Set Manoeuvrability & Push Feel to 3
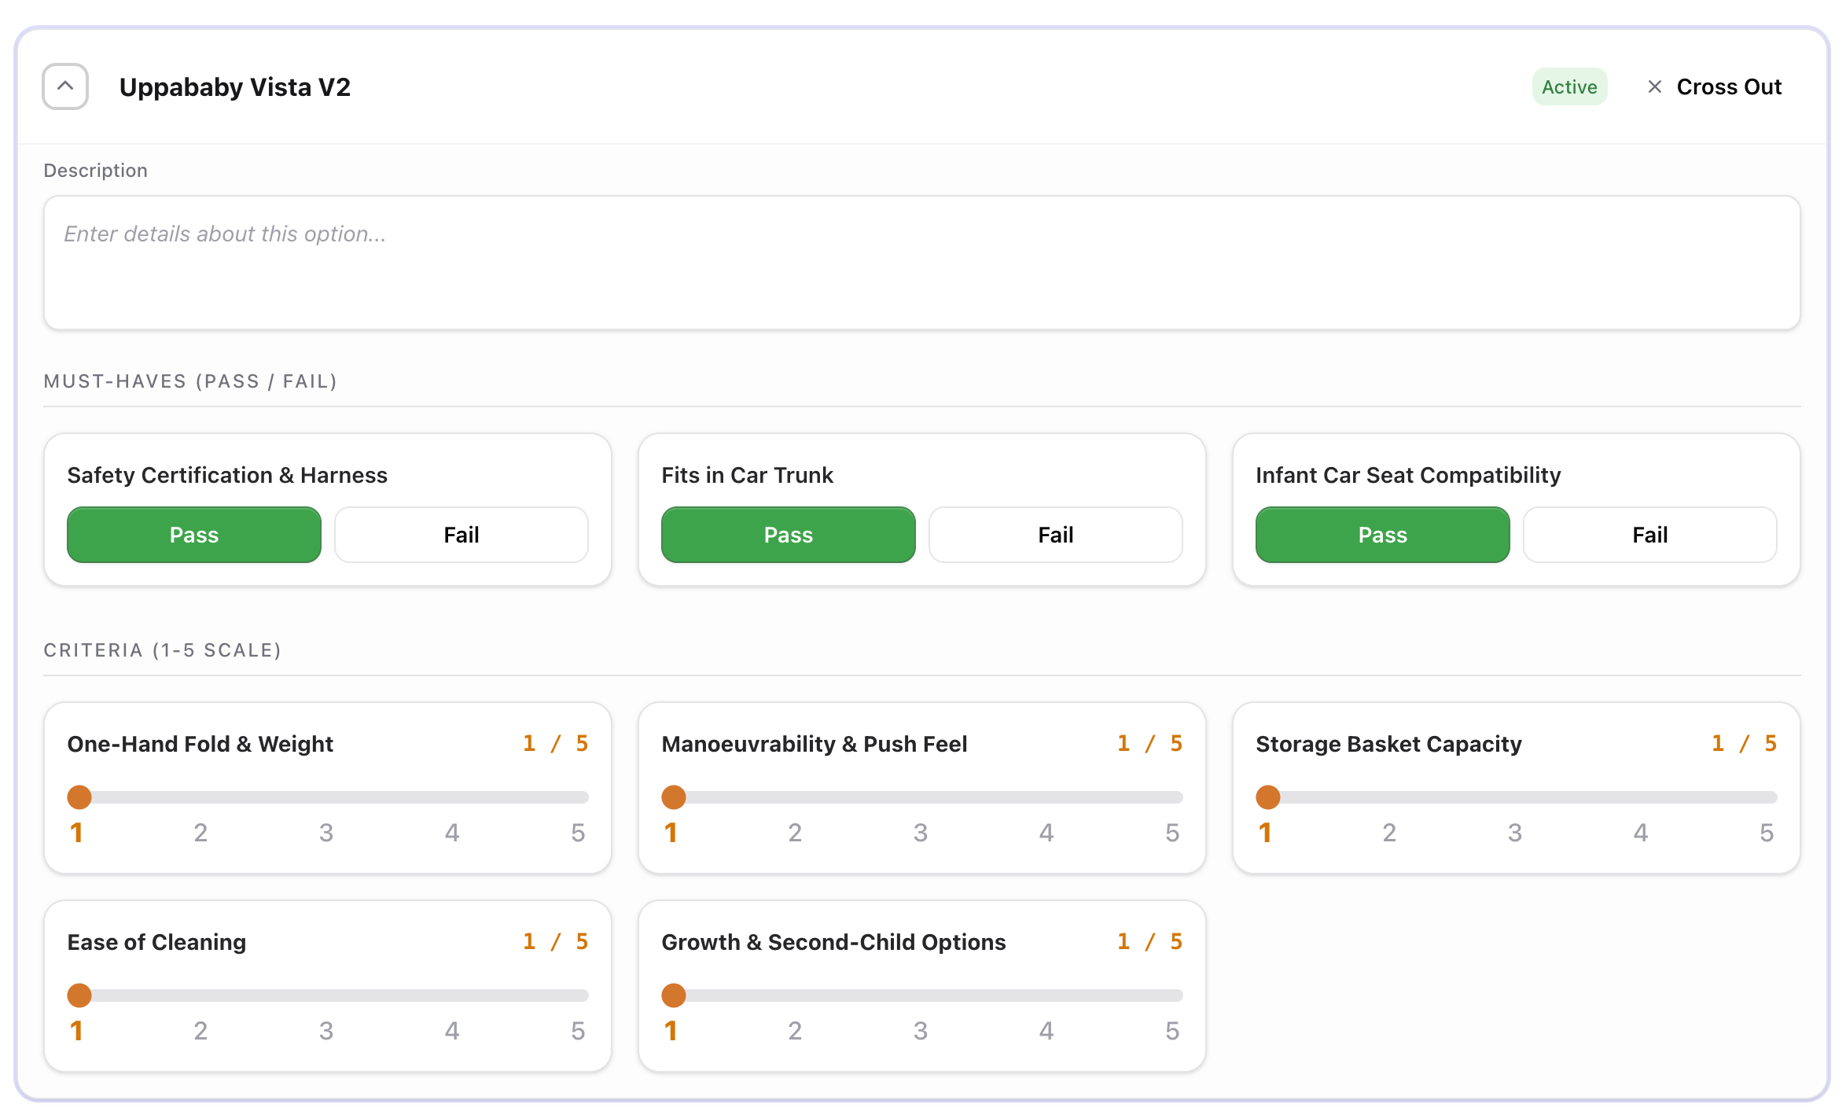 [x=921, y=832]
